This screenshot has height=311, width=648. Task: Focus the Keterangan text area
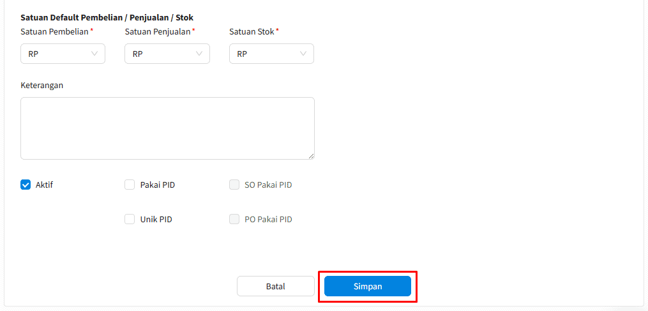tap(167, 128)
